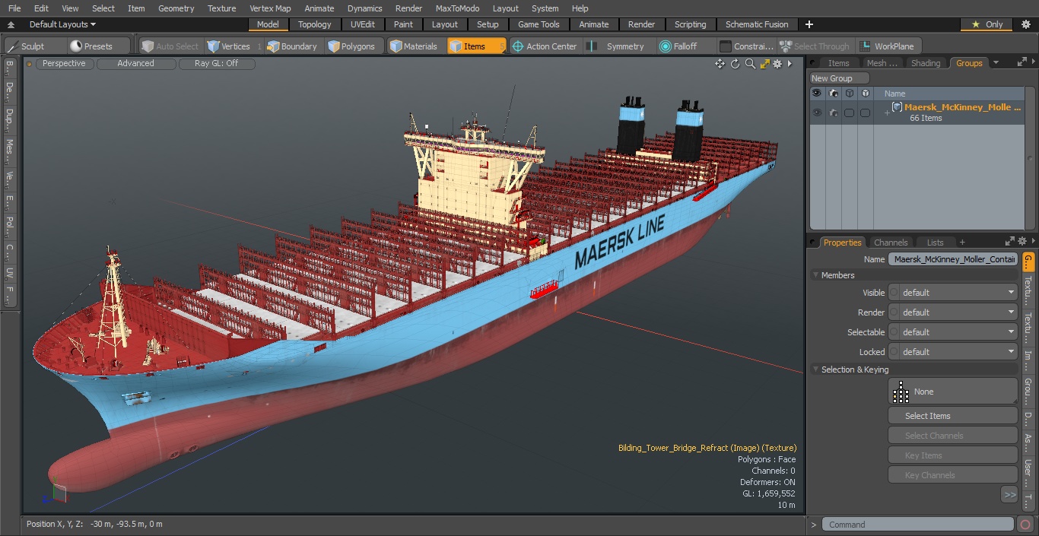The height and width of the screenshot is (536, 1039).
Task: Activate Items selection mode
Action: 476,46
